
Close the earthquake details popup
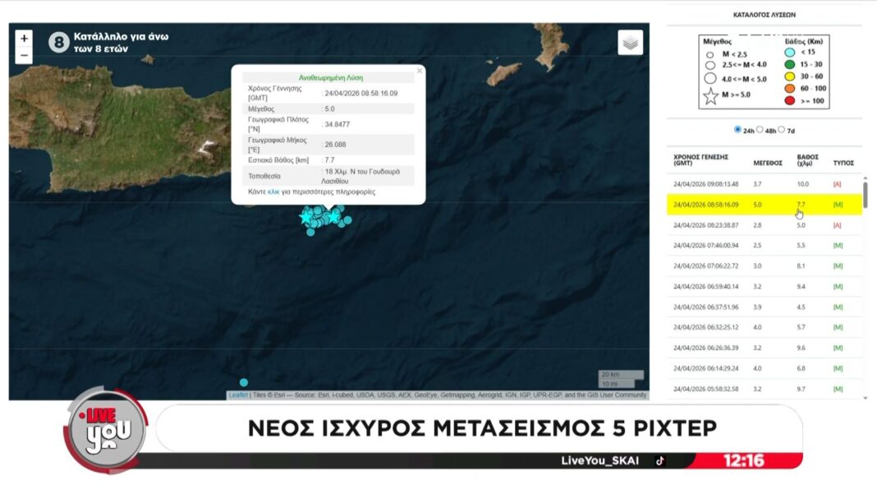click(420, 71)
